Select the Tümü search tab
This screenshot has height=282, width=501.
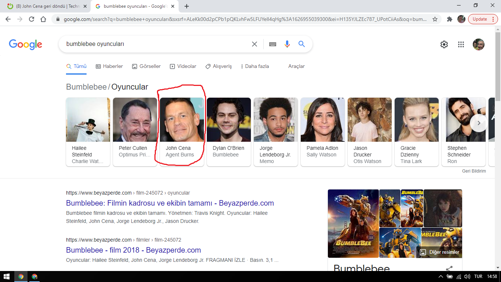click(x=76, y=66)
